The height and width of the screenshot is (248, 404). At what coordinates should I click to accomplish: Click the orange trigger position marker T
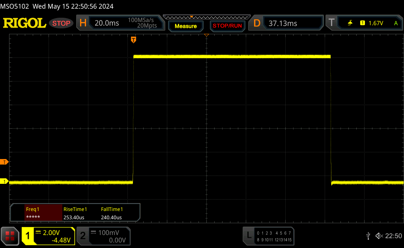133,40
